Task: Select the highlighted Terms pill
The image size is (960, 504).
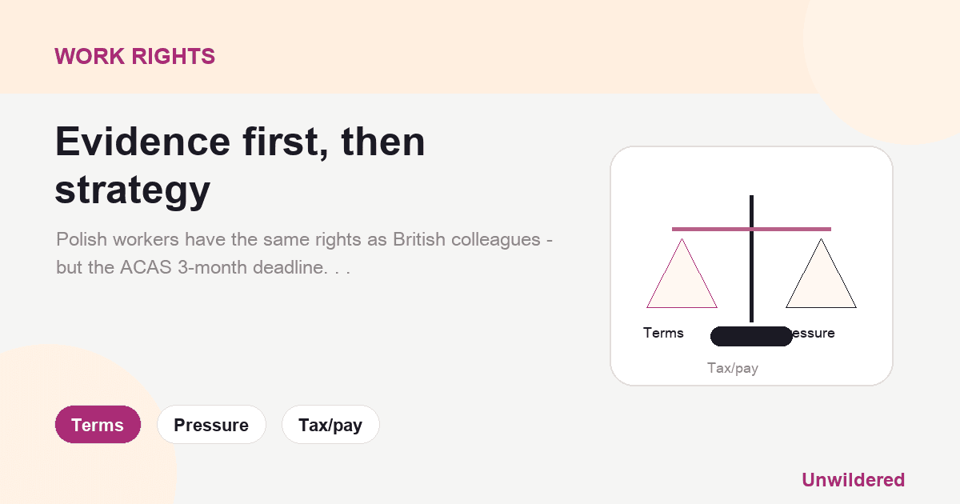Action: coord(98,425)
